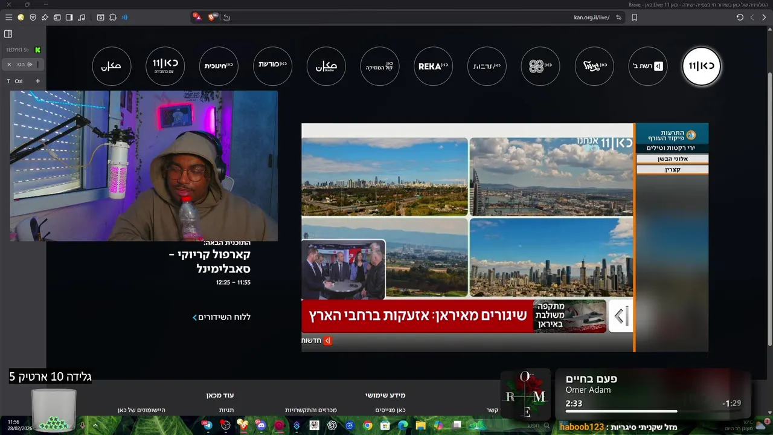Open Google Chrome from the taskbar
Screen dimensions: 773x435
[367, 425]
